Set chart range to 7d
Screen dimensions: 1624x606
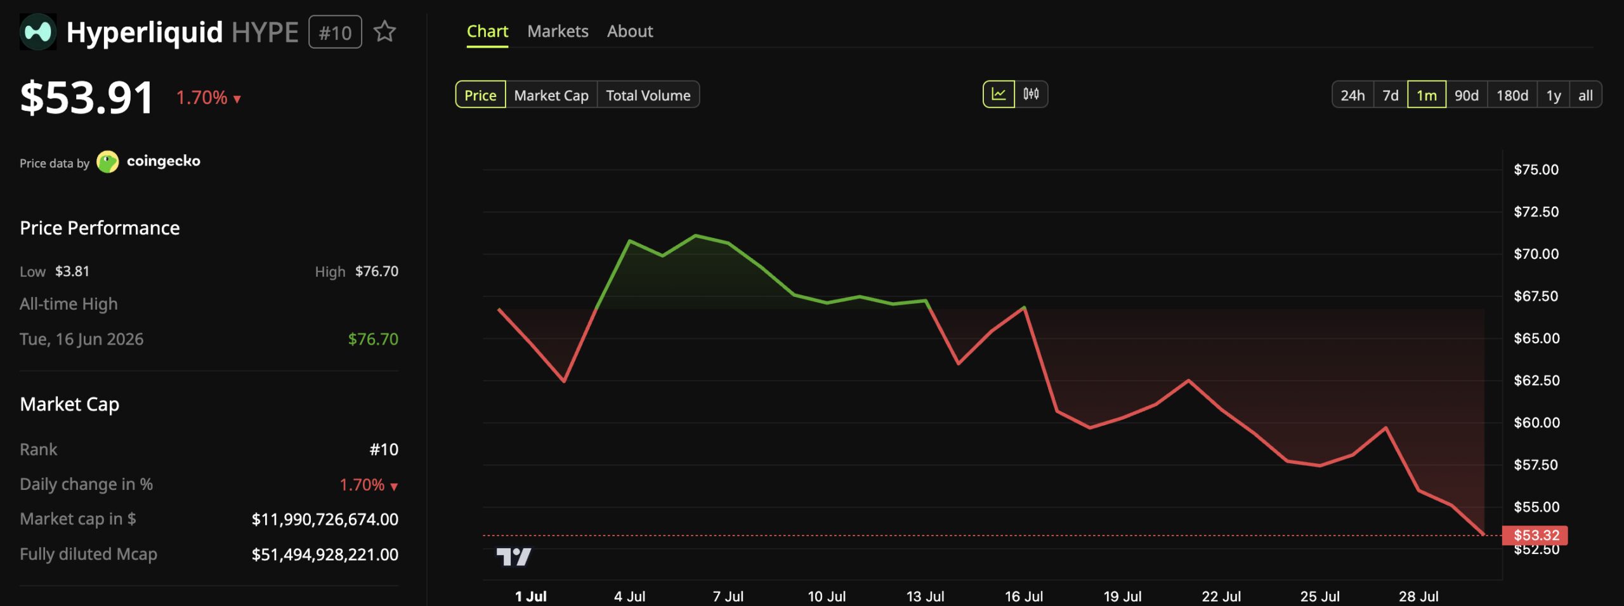click(1391, 95)
